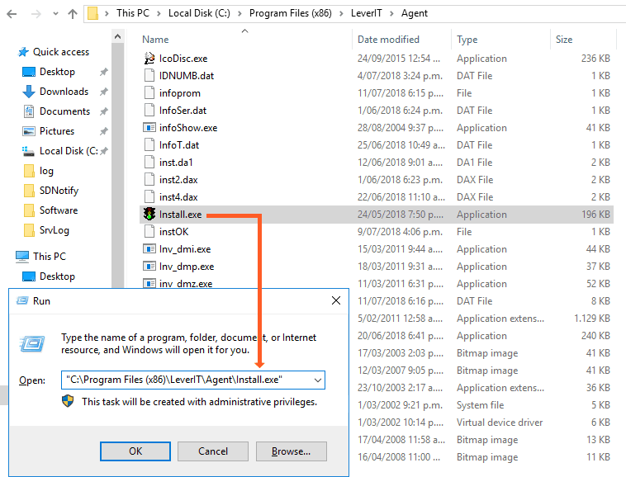
Task: Expand chevron after 'Local Disk (C:)' breadcrumb
Action: click(x=239, y=13)
